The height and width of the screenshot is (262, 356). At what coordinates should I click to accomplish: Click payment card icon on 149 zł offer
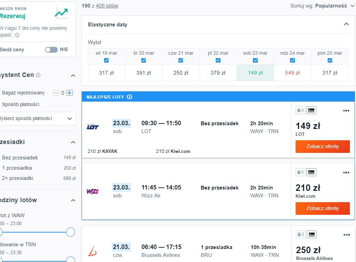(311, 110)
